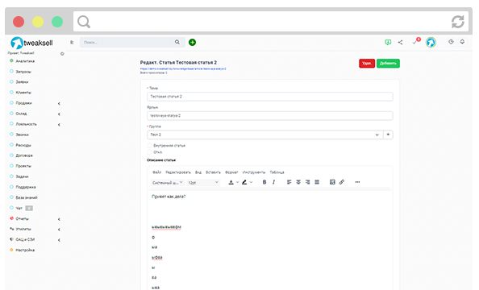Open the Группа dropdown showing Тест 2
Viewport: 479px width, 290px height.
coord(264,135)
